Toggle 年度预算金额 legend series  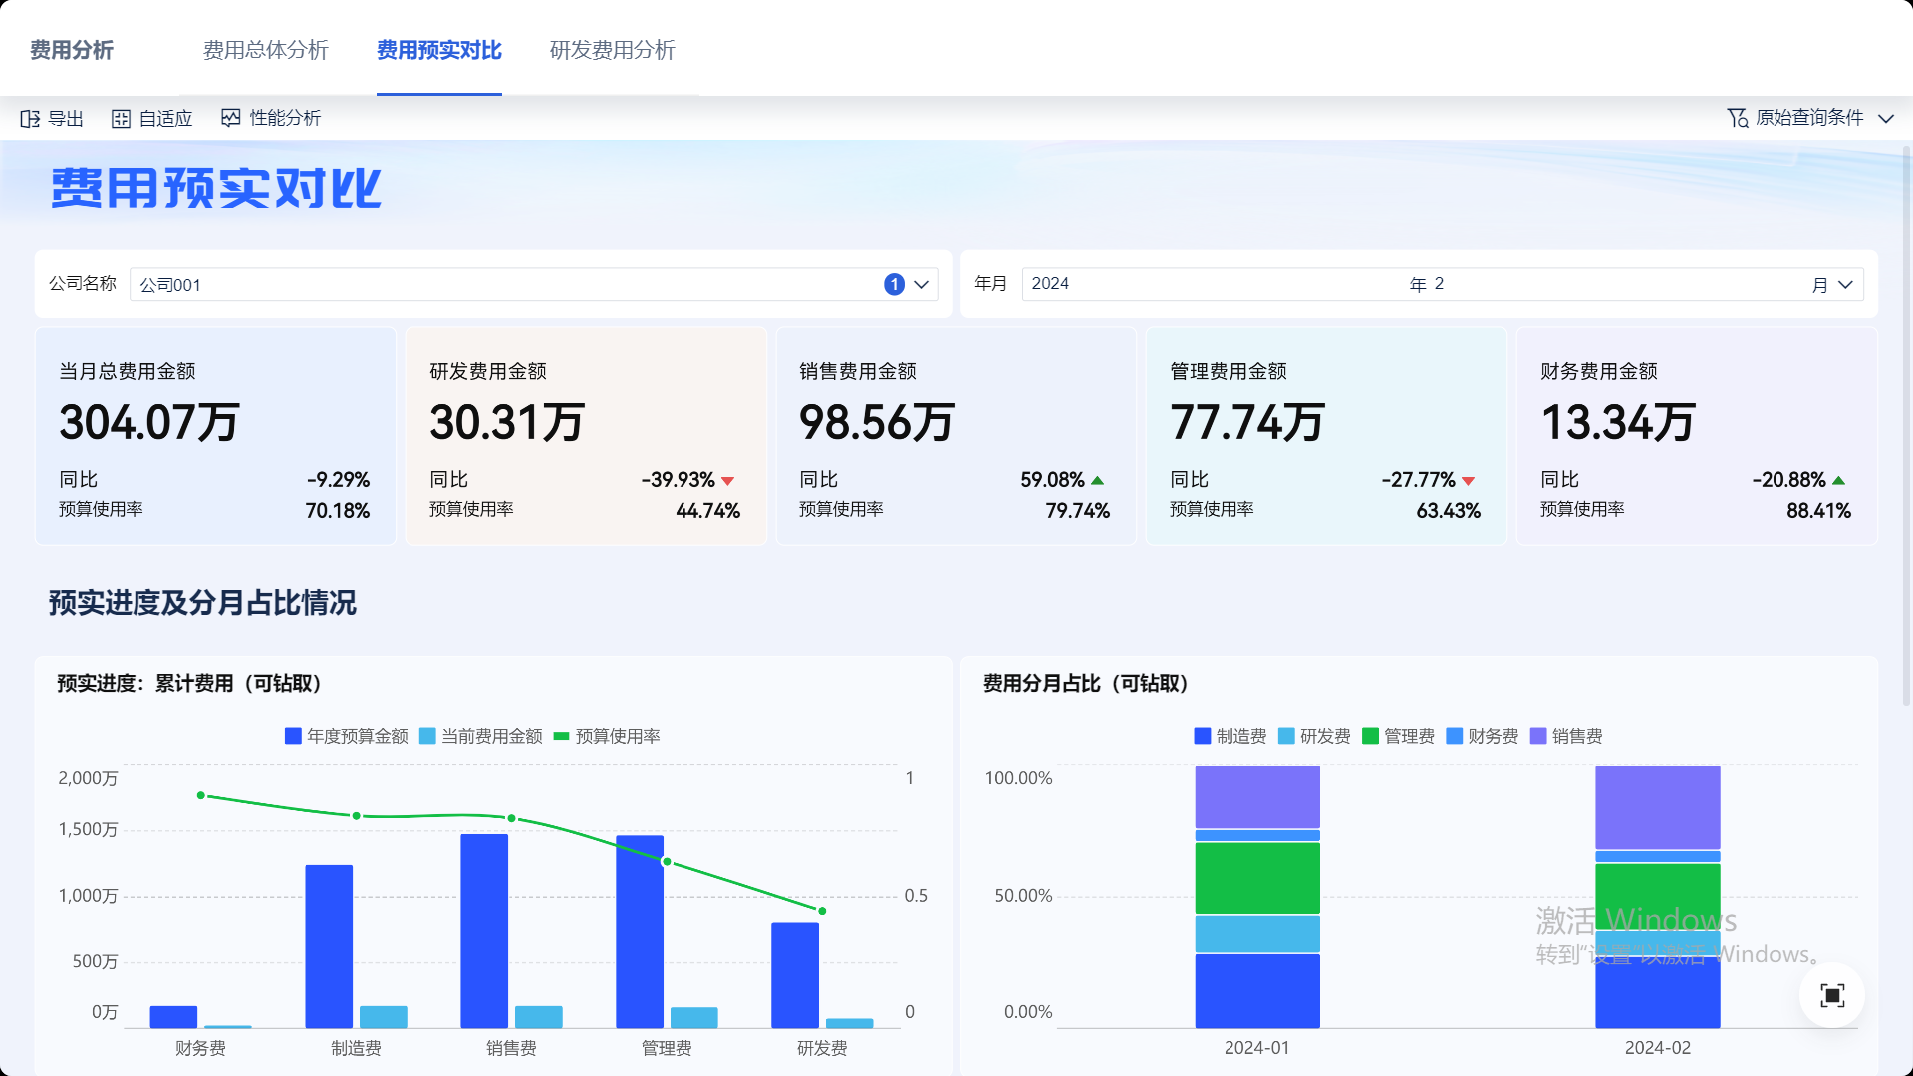pyautogui.click(x=293, y=736)
